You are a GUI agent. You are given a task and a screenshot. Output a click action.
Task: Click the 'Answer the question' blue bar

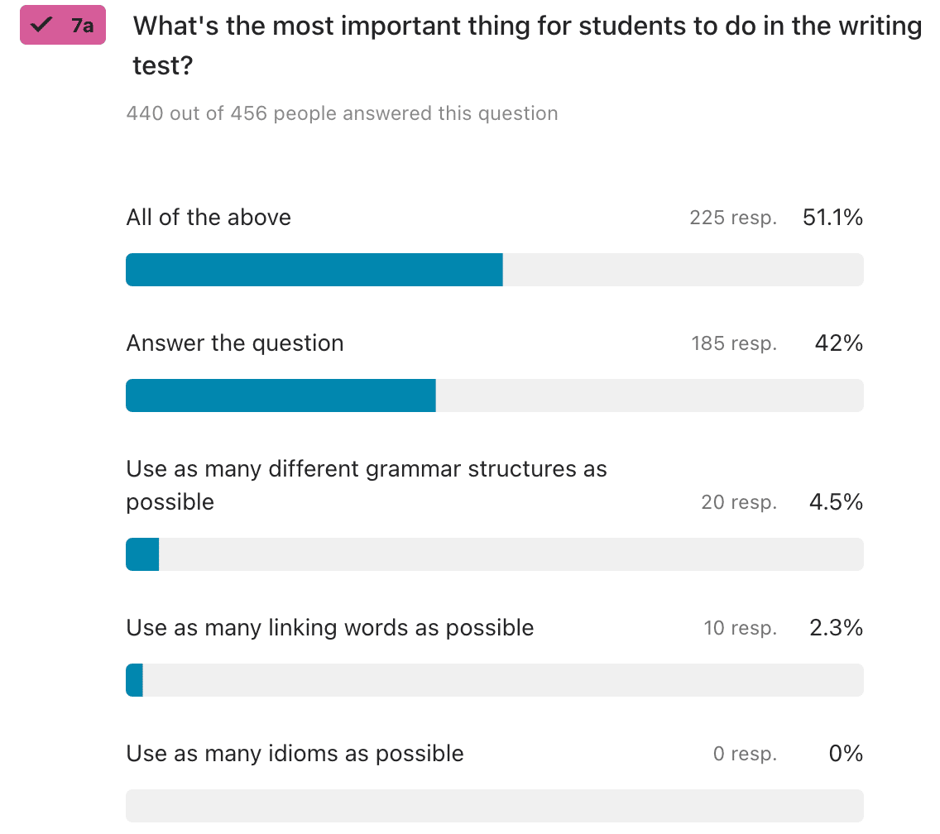(281, 395)
